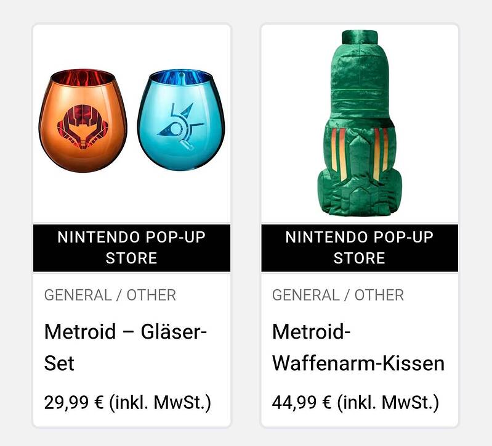Viewport: 492px width, 446px height.
Task: Click Nintendo Pop-Up Store banner above Waffenarm-Kissen
Action: tap(359, 247)
